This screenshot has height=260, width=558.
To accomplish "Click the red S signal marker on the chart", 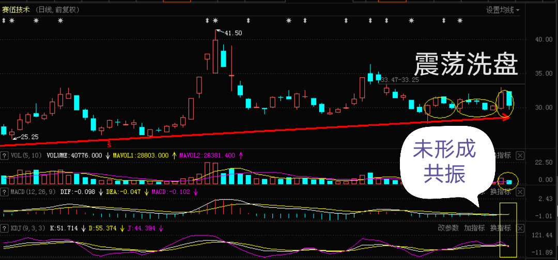I will (x=109, y=144).
